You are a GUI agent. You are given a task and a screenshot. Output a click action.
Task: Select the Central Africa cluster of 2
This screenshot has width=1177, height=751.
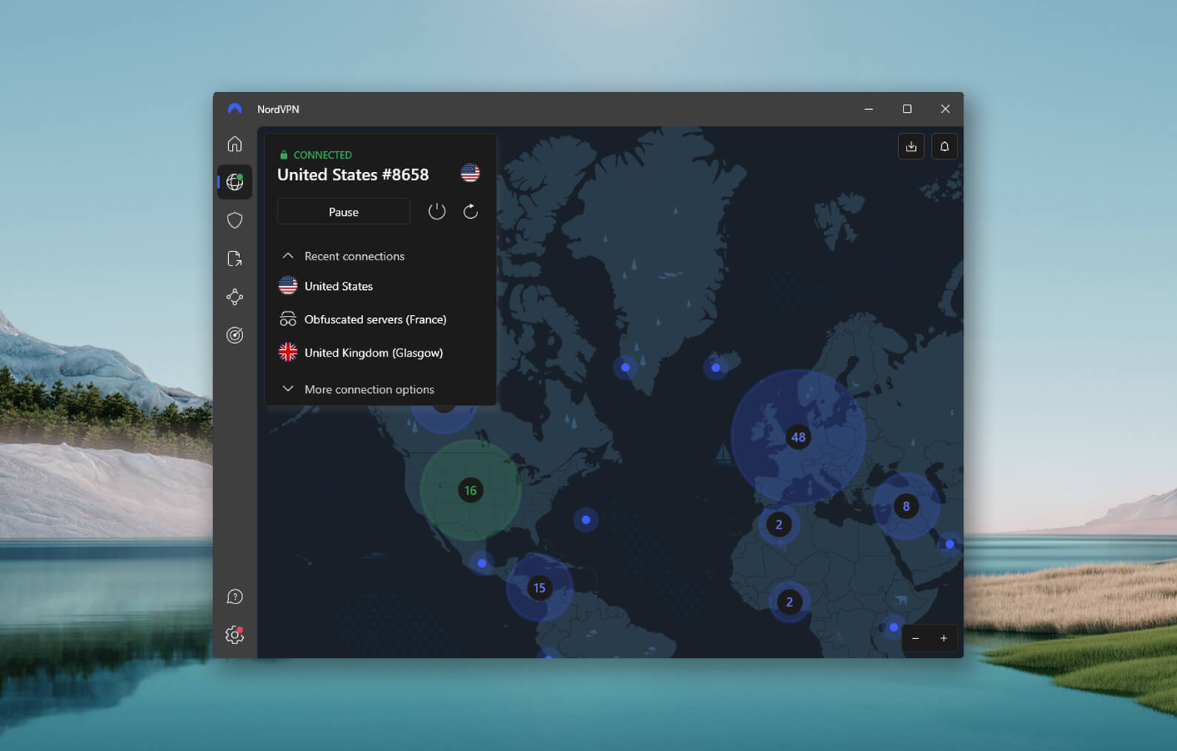point(789,602)
